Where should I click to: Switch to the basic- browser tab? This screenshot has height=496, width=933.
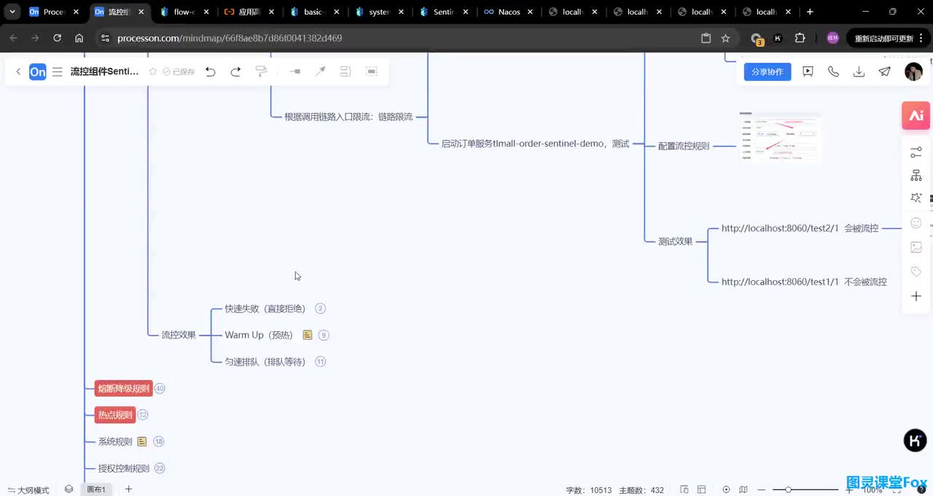point(313,12)
